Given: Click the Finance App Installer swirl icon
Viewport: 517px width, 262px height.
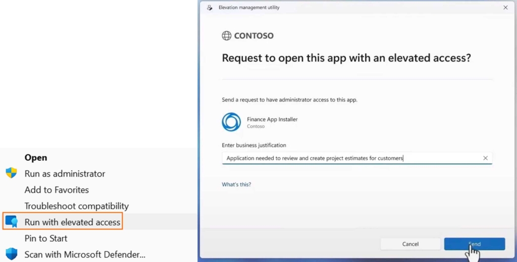Looking at the screenshot, I should (231, 122).
